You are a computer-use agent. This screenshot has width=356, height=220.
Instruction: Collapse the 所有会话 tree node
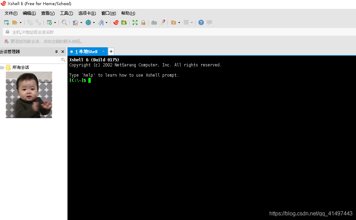pyautogui.click(x=2, y=67)
